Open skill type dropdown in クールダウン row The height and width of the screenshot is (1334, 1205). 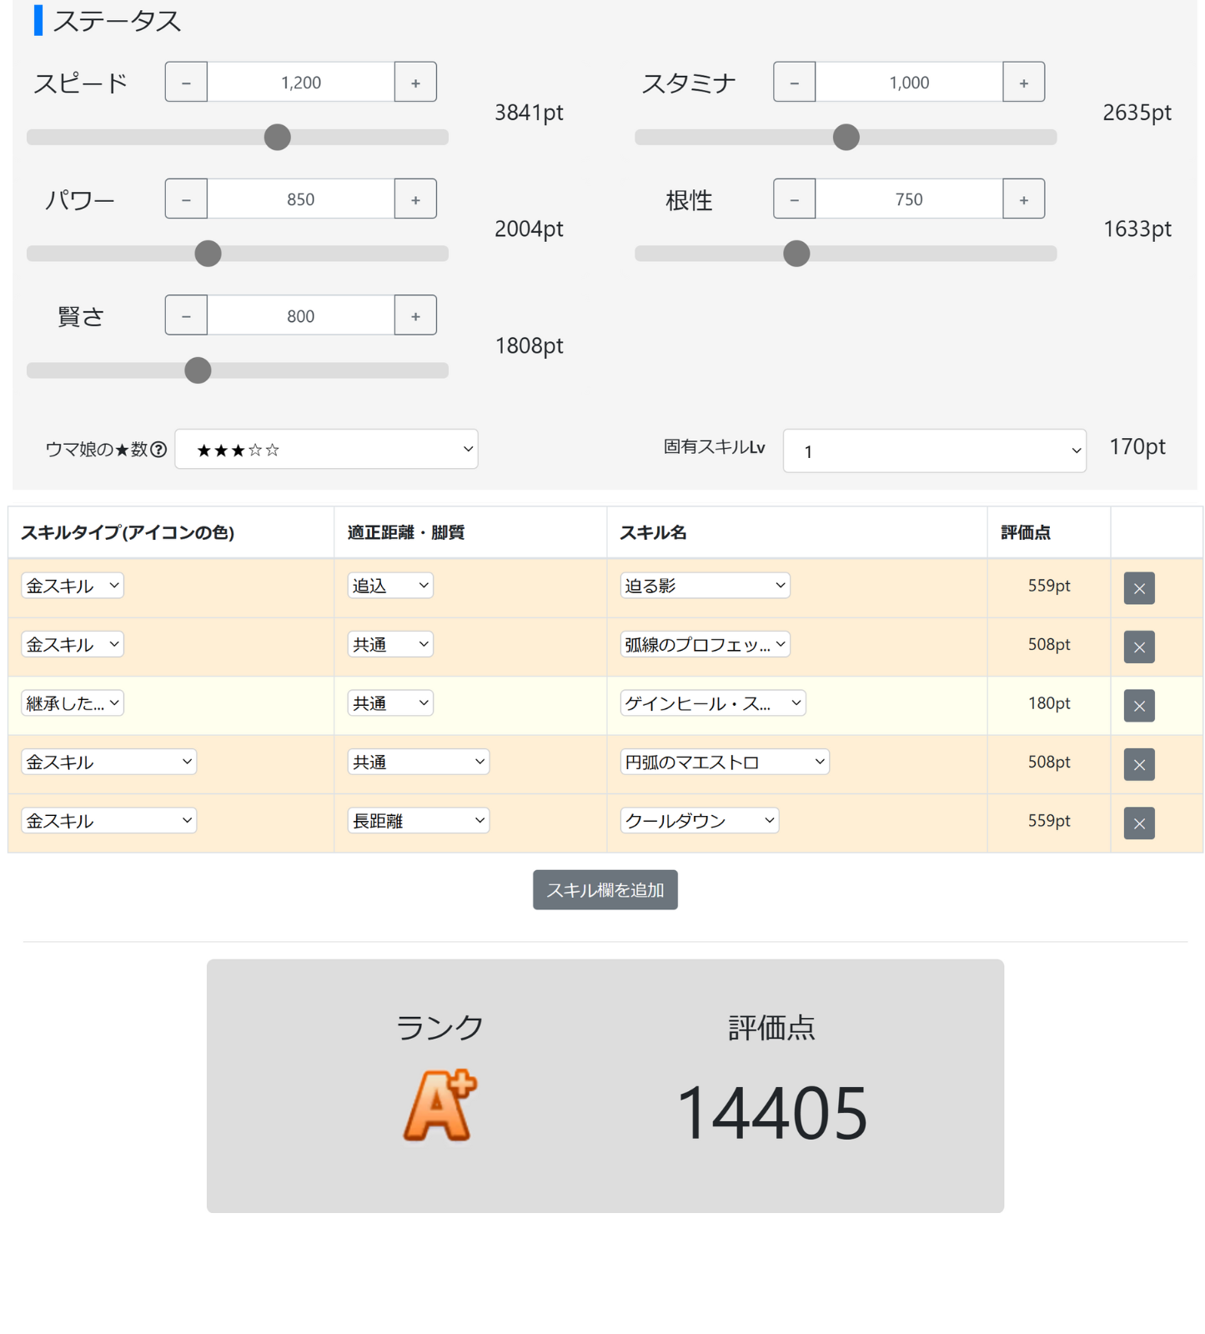coord(109,820)
